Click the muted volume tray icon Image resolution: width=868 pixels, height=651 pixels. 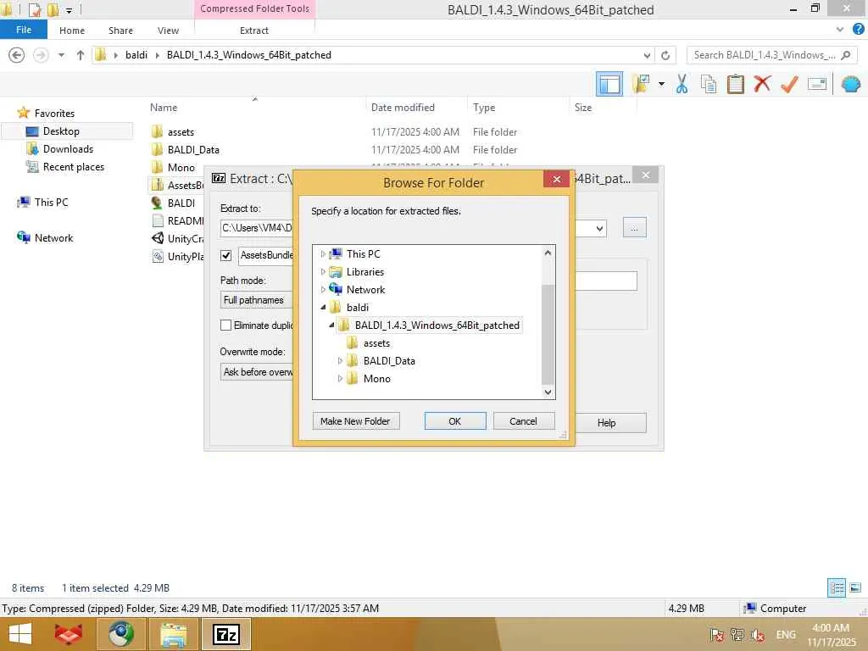click(x=757, y=635)
